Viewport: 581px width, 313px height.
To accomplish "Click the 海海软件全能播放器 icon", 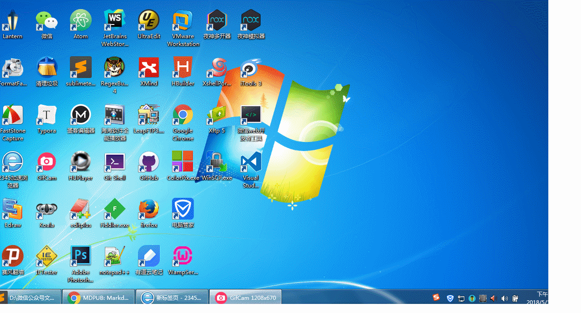I will [115, 122].
